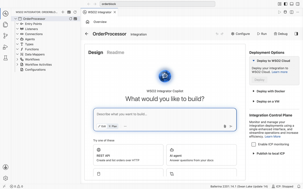Collapse the Listeners node

click(x=17, y=29)
